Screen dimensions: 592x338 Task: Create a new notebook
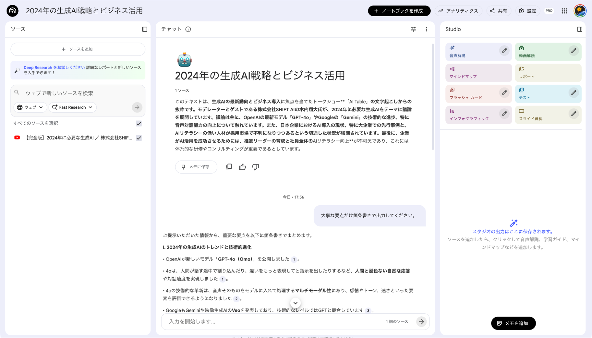pyautogui.click(x=399, y=11)
